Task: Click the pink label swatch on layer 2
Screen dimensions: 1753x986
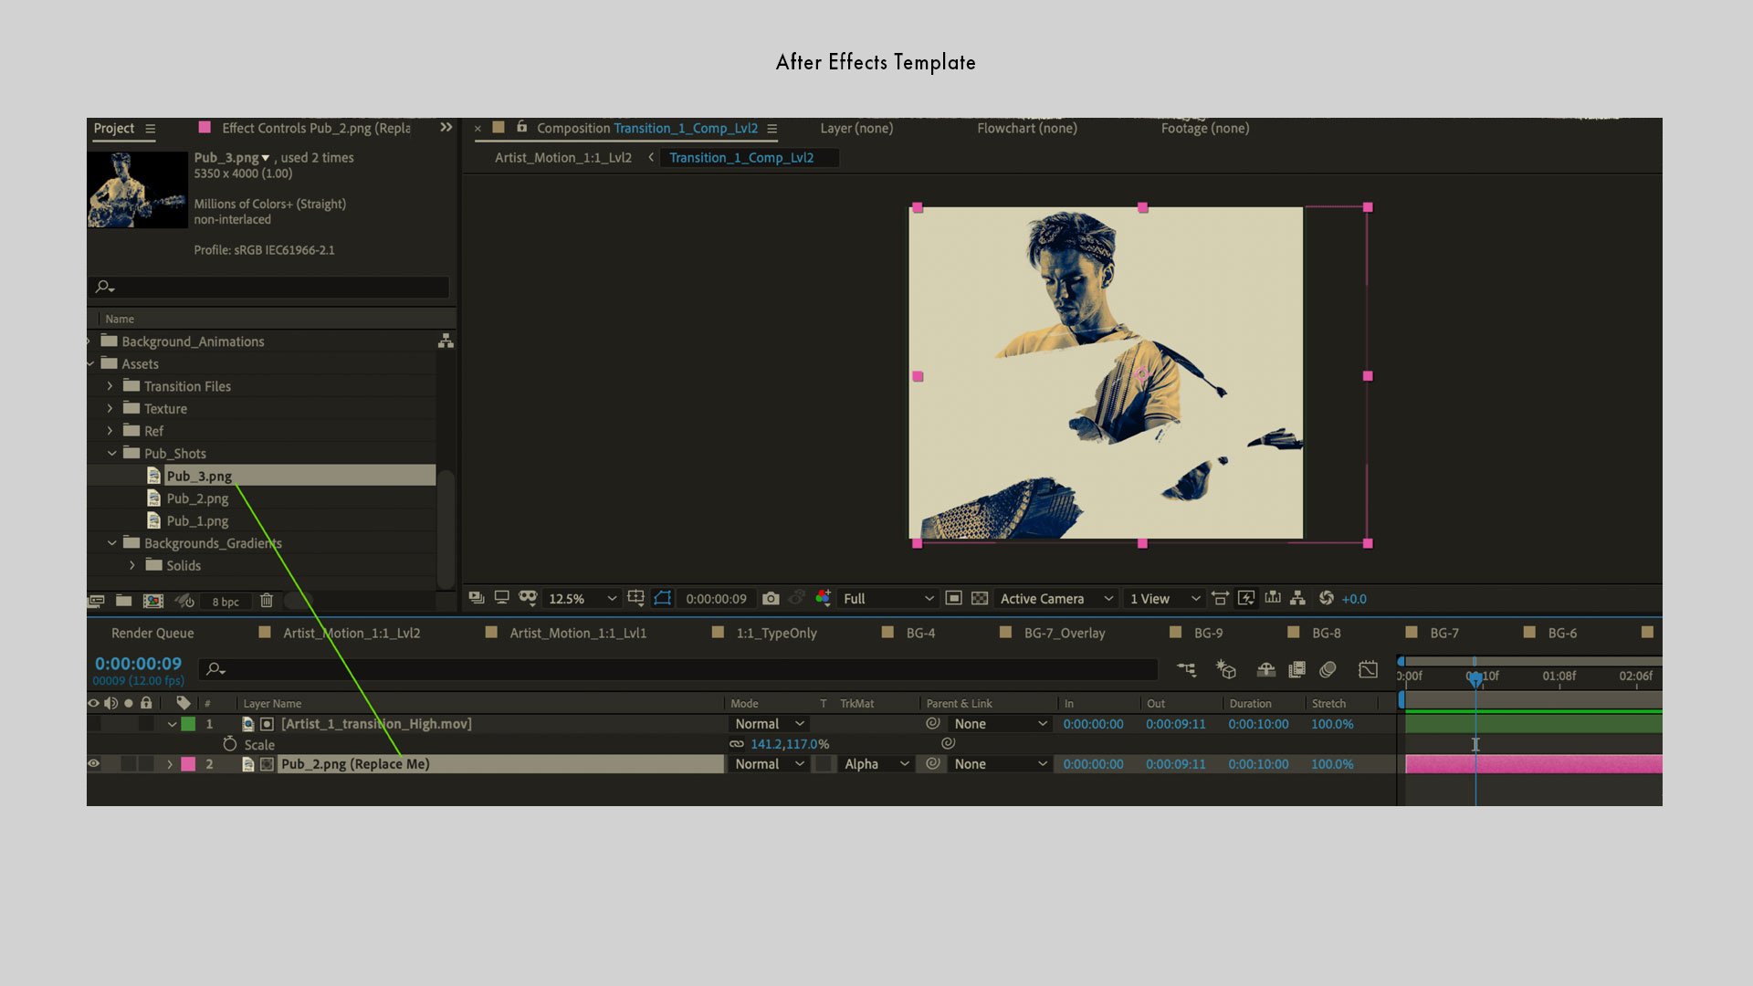Action: click(188, 764)
